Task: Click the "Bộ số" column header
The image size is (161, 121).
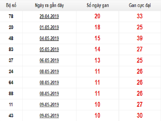Action: 11,5
